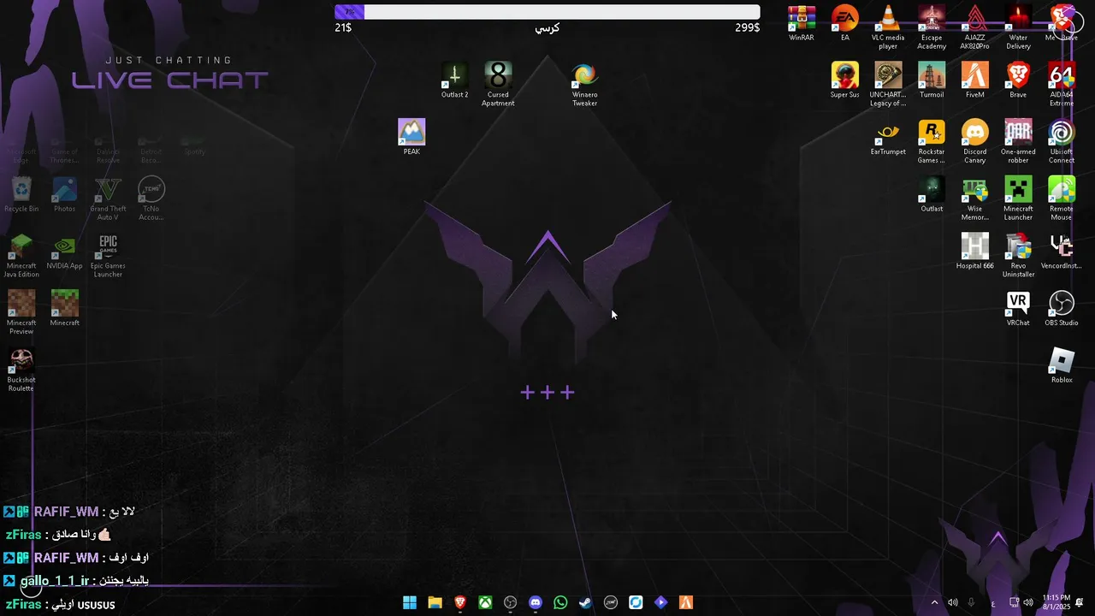Image resolution: width=1095 pixels, height=616 pixels.
Task: Launch the Winaero Tweaker shortcut
Action: 584,84
